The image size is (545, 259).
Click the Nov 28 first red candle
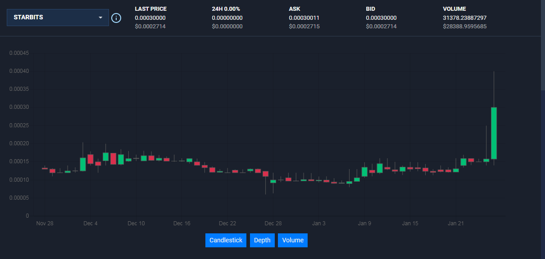45,168
